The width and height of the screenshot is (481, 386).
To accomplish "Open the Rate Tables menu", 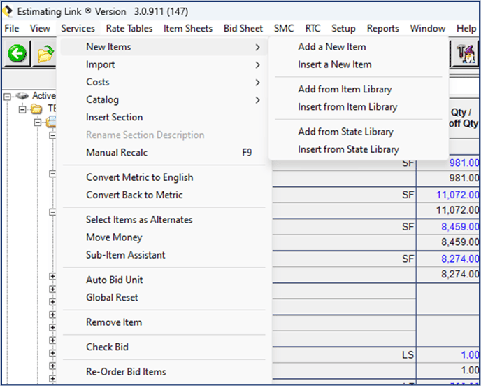I will pyautogui.click(x=129, y=28).
